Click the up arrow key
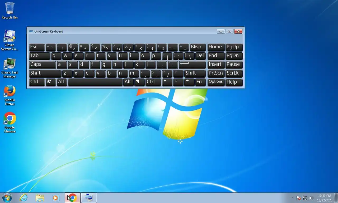Screen dimensions: 338x203 pyautogui.click(x=178, y=73)
